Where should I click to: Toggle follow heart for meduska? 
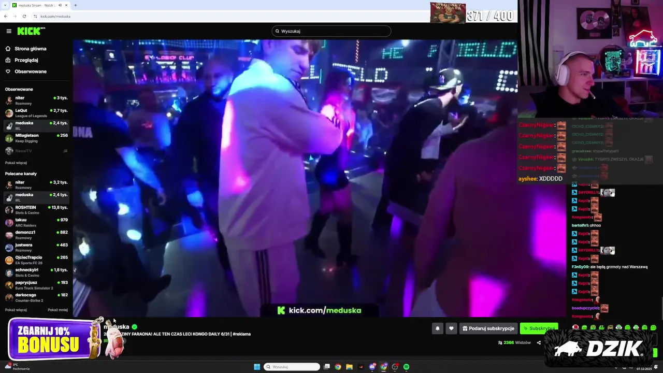[451, 328]
